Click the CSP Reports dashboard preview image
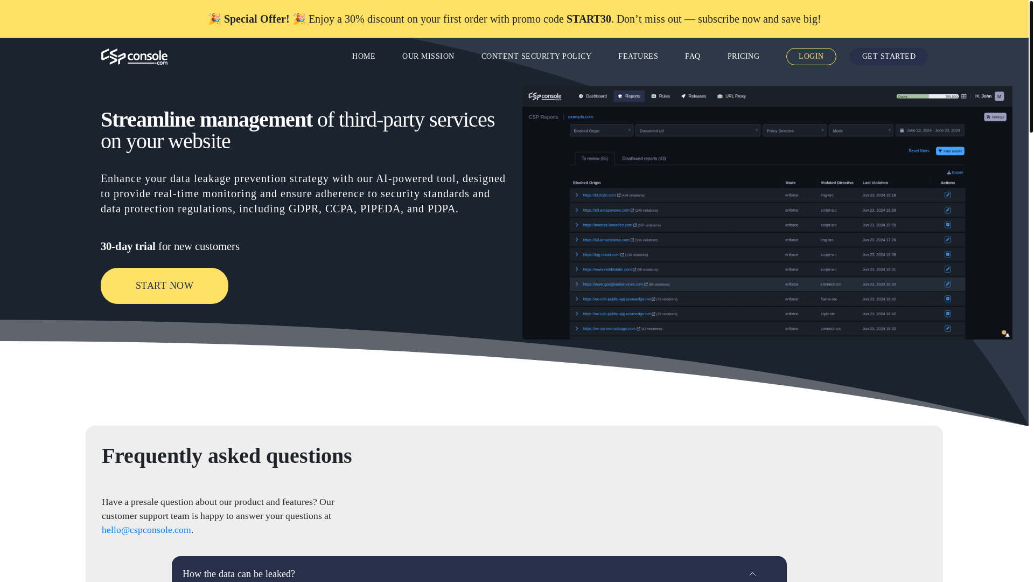This screenshot has height=582, width=1034. tap(767, 213)
